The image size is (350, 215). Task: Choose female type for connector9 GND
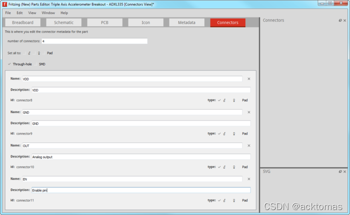pyautogui.click(x=232, y=133)
